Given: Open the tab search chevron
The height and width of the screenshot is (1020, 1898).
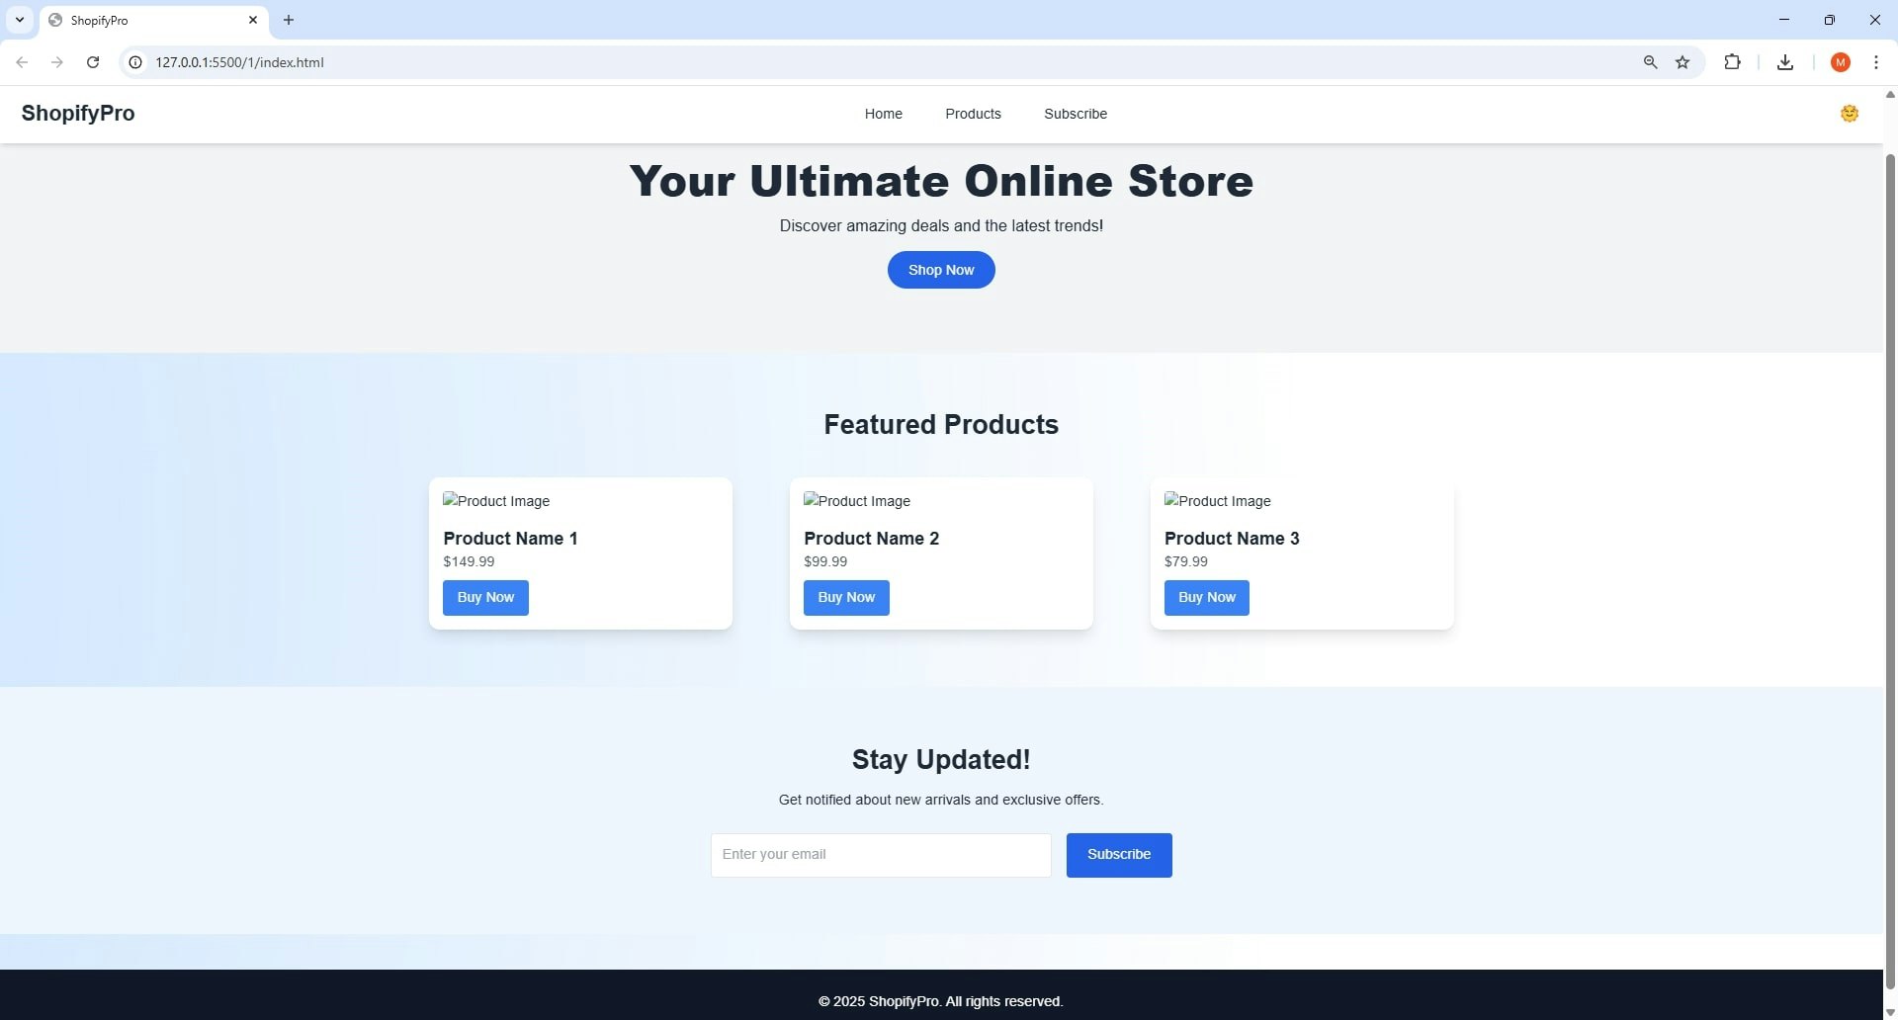Looking at the screenshot, I should [20, 20].
